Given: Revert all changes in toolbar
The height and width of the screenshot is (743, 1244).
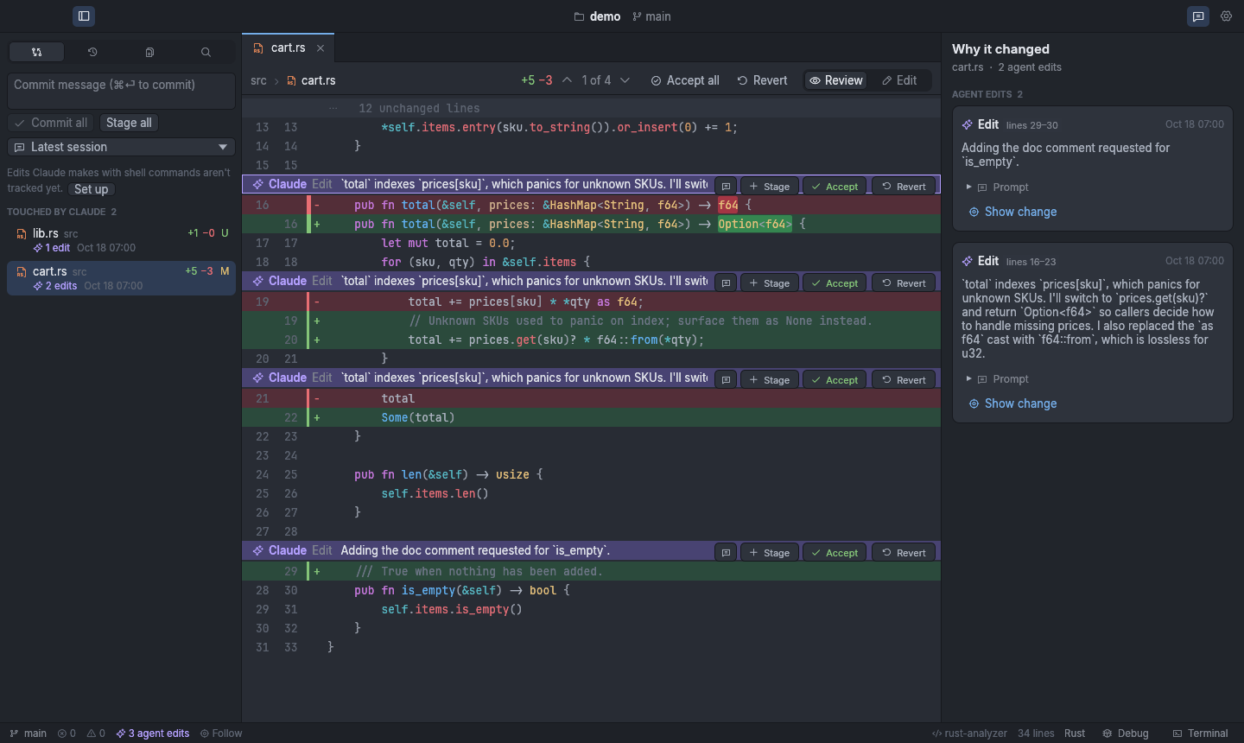Looking at the screenshot, I should tap(762, 80).
